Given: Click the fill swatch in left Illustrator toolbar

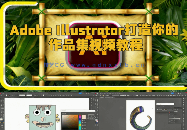Looking at the screenshot, I should (x=1, y=119).
